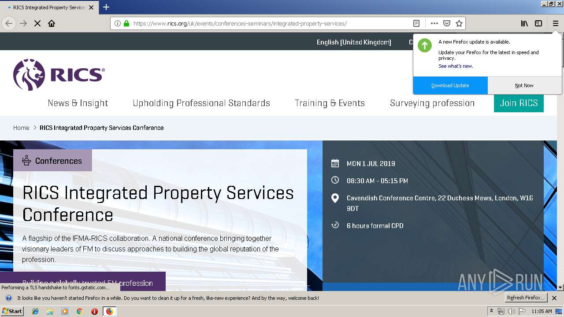Click green Firefox update arrow icon
This screenshot has width=564, height=317.
[425, 45]
